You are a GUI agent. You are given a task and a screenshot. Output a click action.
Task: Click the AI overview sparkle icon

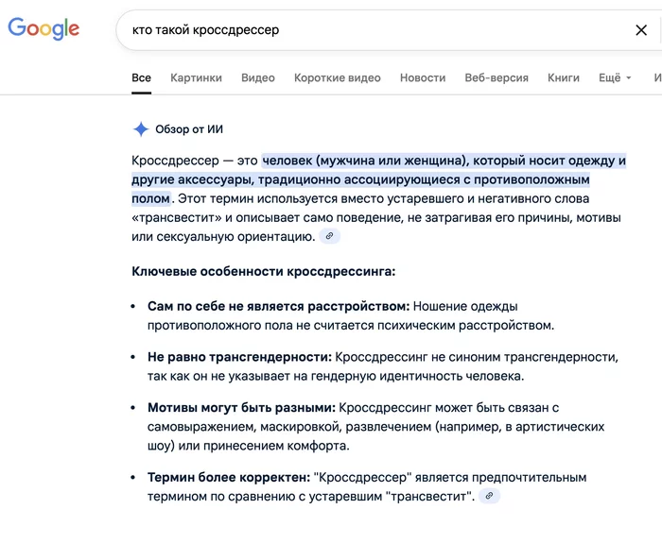click(141, 129)
